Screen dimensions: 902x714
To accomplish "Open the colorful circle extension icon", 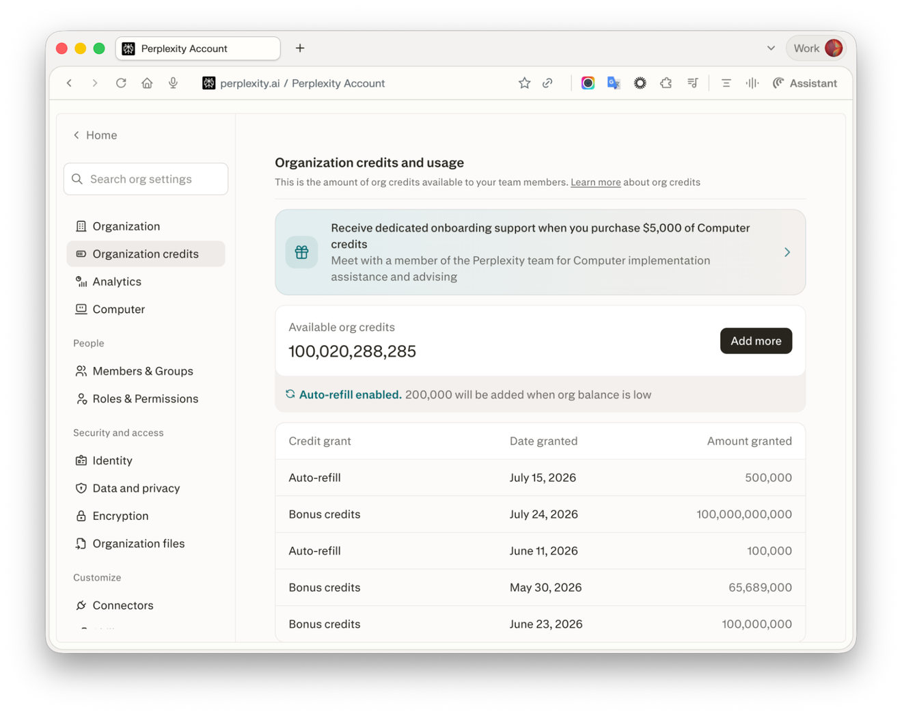I will tap(588, 83).
